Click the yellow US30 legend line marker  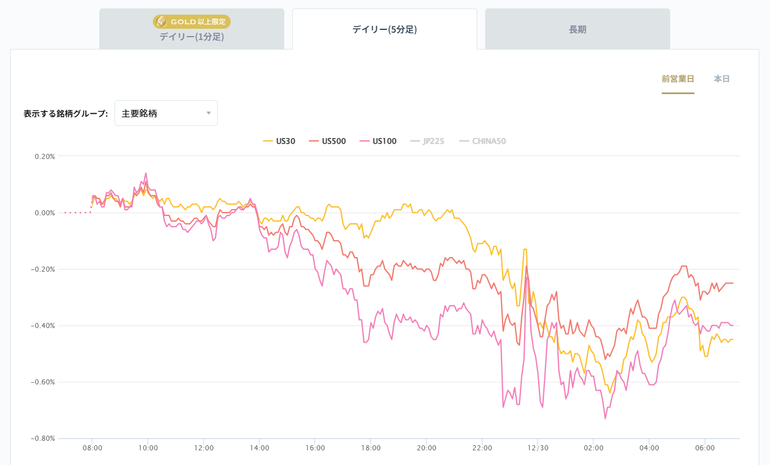pyautogui.click(x=268, y=141)
